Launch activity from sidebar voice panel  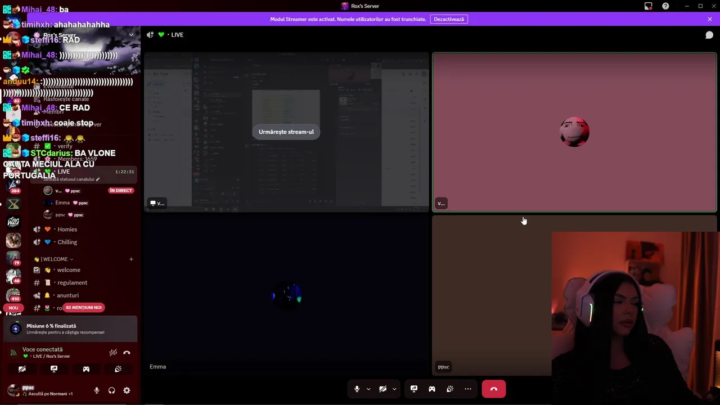86,369
